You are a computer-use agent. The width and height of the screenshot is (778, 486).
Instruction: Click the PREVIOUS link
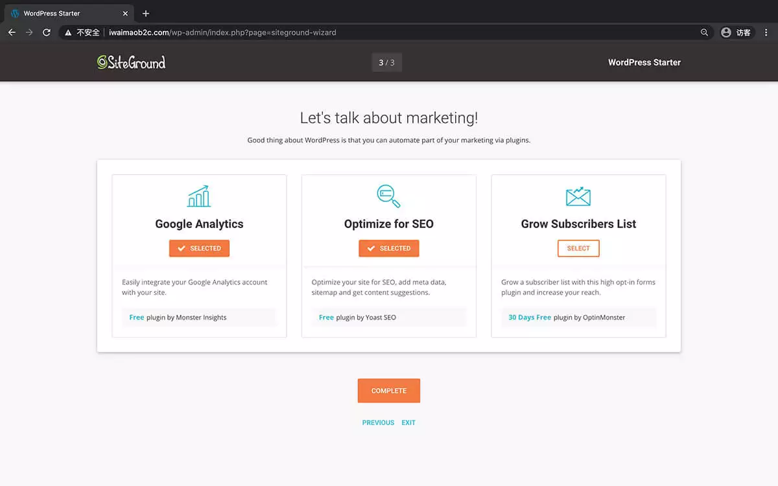pyautogui.click(x=378, y=422)
